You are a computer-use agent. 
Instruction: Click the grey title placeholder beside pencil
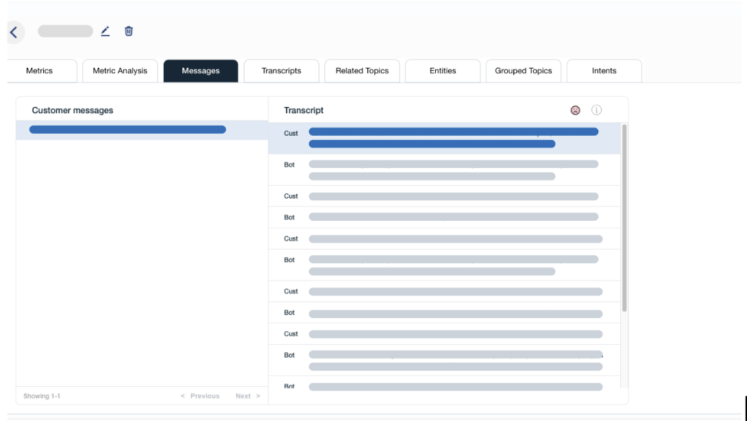coord(65,31)
